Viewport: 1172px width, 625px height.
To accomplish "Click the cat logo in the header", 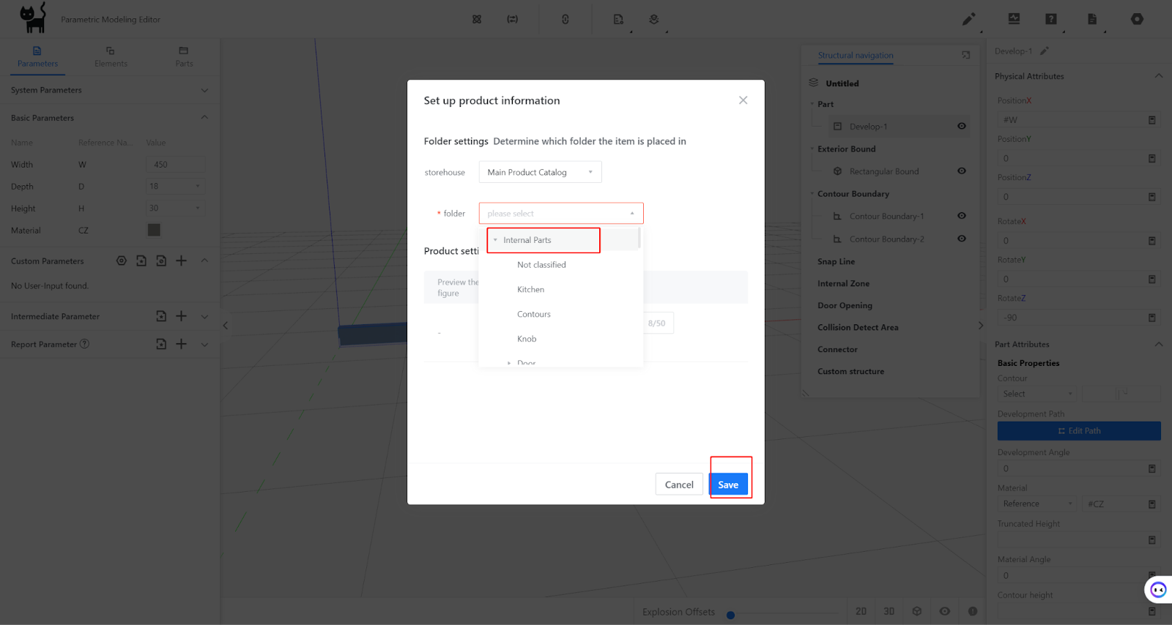I will 33,18.
